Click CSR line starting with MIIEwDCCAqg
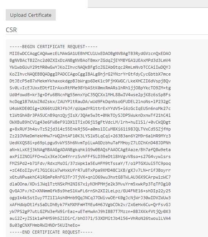The width and height of the screenshot is (208, 237). tap(90, 53)
